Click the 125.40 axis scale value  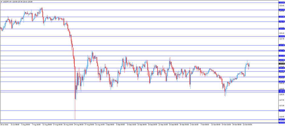[282, 6]
